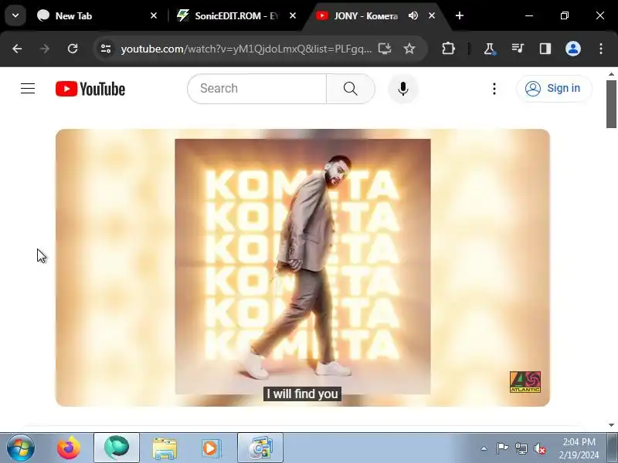Click the Комета video player
This screenshot has width=618, height=463.
coord(303,267)
